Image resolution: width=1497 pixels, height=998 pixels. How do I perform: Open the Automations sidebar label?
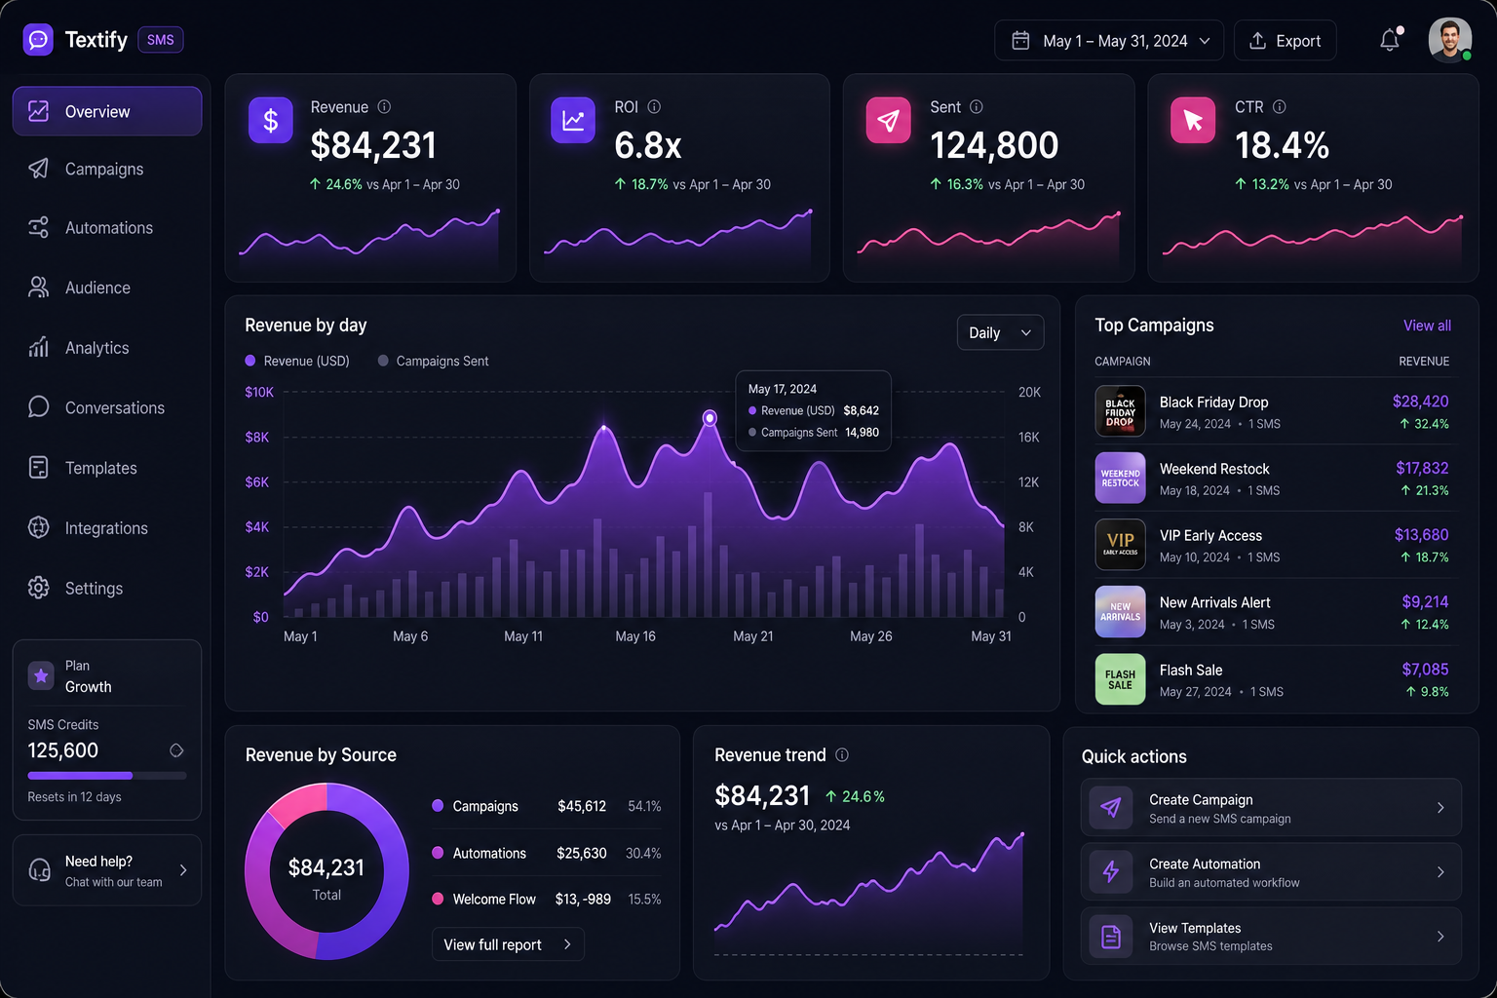(x=109, y=228)
